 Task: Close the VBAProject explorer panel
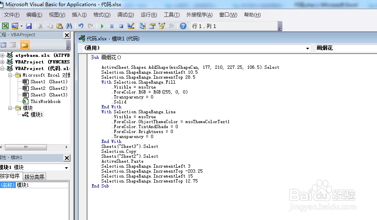(67, 35)
